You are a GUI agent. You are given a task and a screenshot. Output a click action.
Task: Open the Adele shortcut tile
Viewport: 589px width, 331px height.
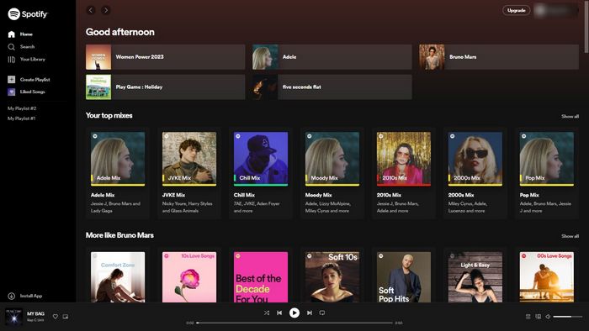[x=332, y=57]
